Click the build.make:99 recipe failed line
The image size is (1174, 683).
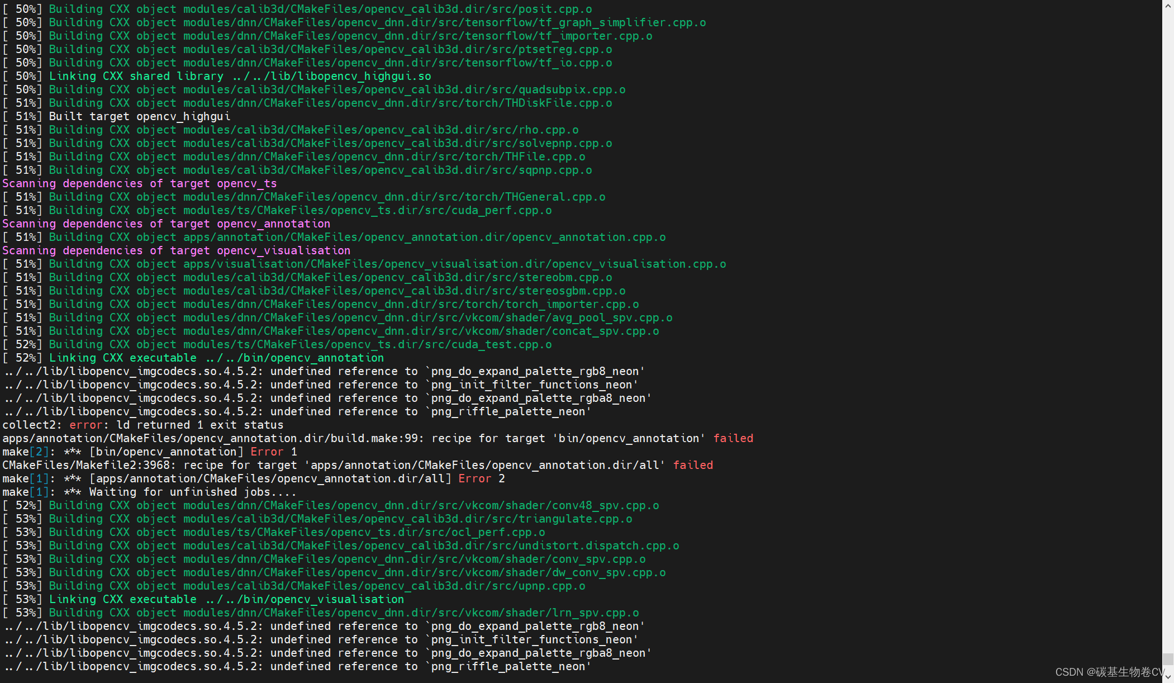click(x=378, y=438)
